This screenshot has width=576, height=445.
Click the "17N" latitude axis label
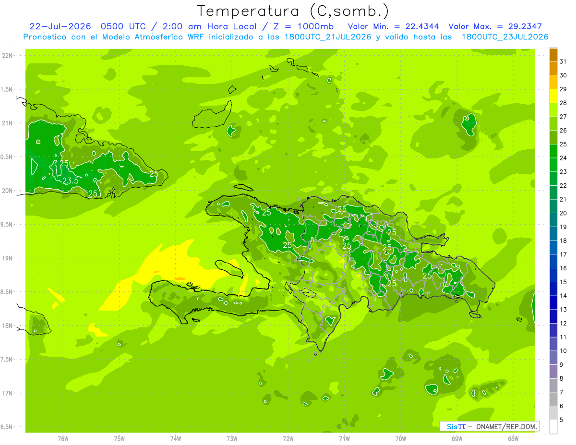pos(7,393)
